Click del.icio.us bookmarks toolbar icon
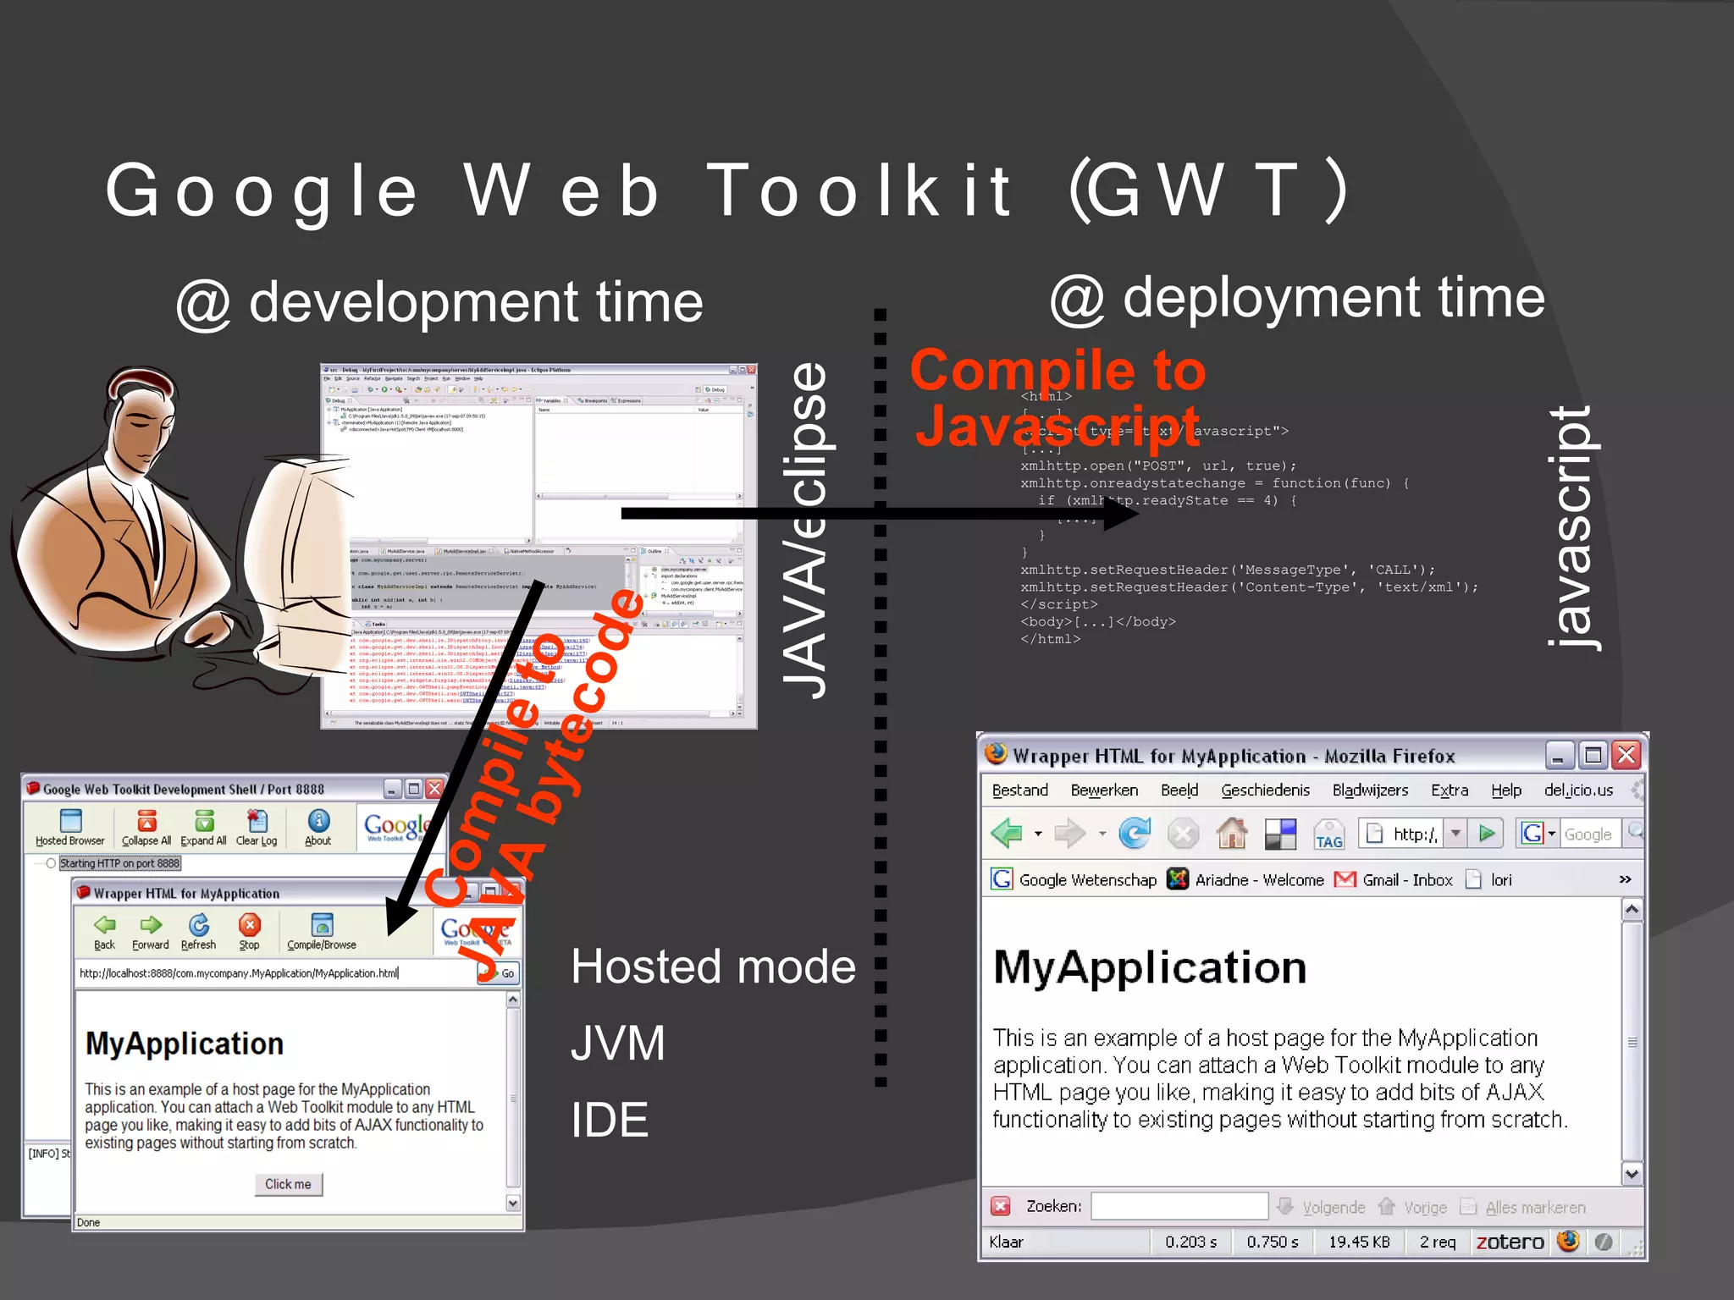The width and height of the screenshot is (1734, 1300). (x=1280, y=834)
